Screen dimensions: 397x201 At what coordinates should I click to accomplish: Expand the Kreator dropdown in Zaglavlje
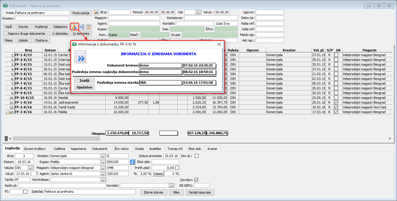(x=103, y=156)
